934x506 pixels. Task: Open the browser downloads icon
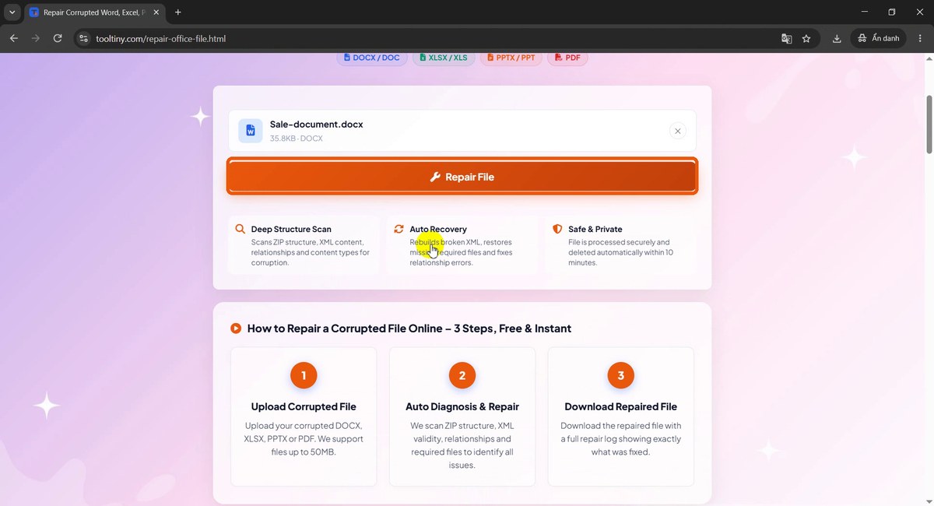coord(837,38)
